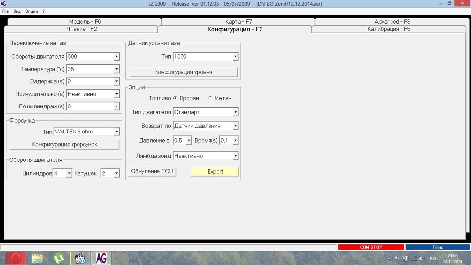
Task: Select the Конфигурация - F3 tab
Action: (x=235, y=29)
